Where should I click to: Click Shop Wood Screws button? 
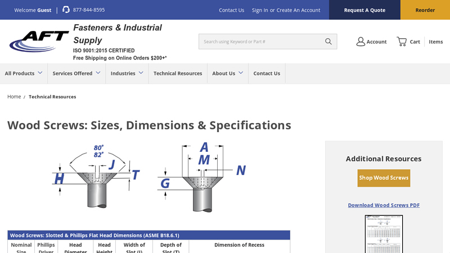pyautogui.click(x=384, y=178)
